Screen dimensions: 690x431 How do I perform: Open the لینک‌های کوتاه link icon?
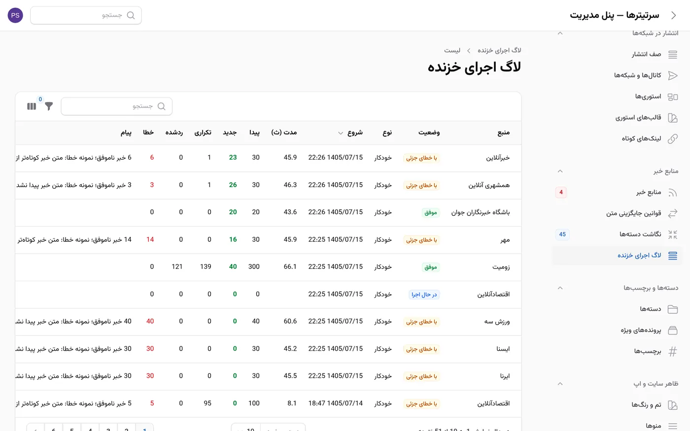click(673, 139)
